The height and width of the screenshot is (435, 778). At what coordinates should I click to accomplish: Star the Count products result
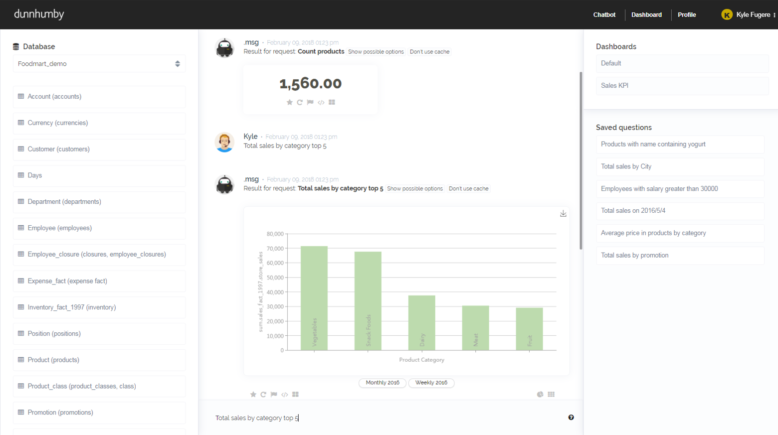[290, 102]
